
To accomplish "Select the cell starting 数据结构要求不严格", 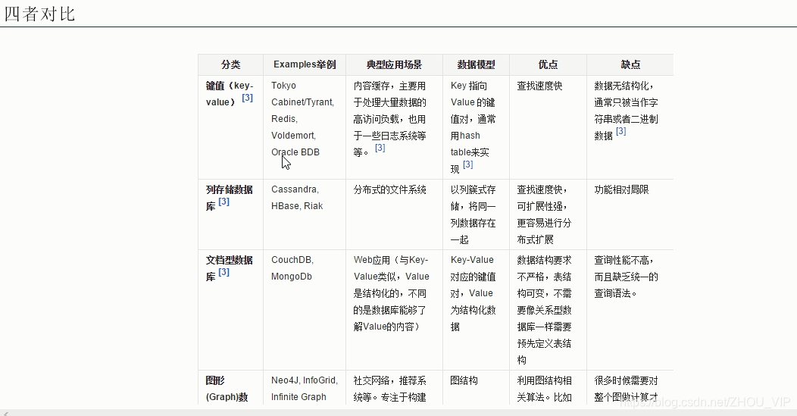I will [548, 310].
